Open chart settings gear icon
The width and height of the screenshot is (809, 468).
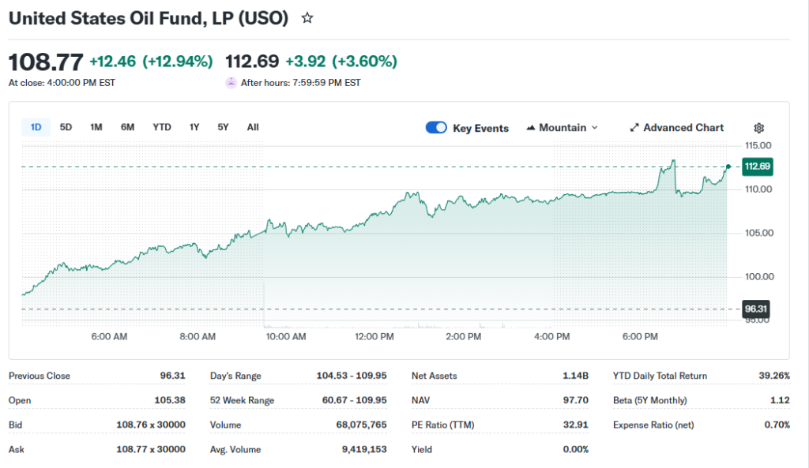[x=758, y=128]
